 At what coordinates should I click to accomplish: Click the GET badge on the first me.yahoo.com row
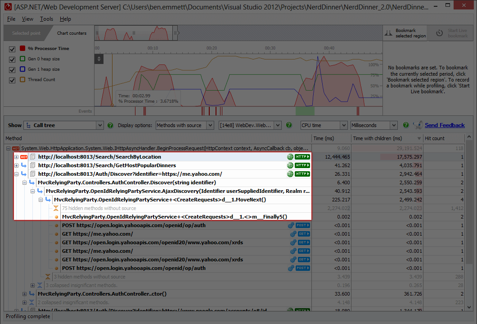(304, 234)
